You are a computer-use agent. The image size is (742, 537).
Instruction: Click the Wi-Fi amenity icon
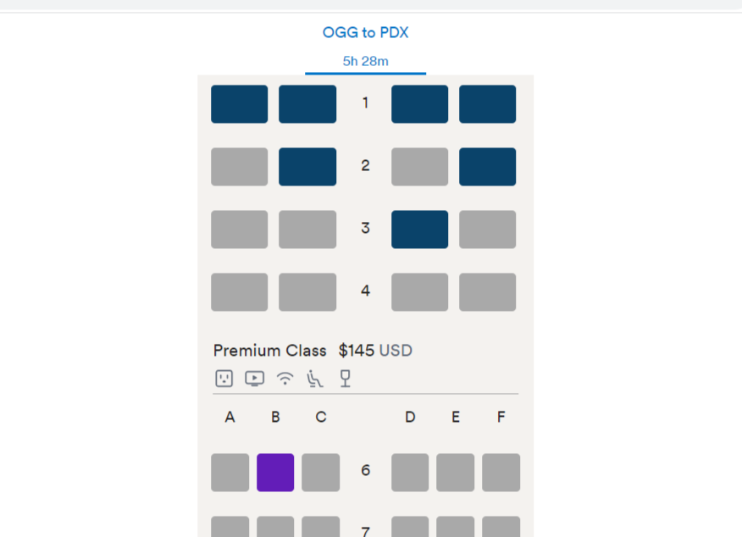pyautogui.click(x=285, y=379)
